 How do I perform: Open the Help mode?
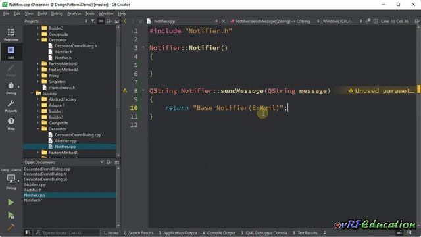[11, 124]
